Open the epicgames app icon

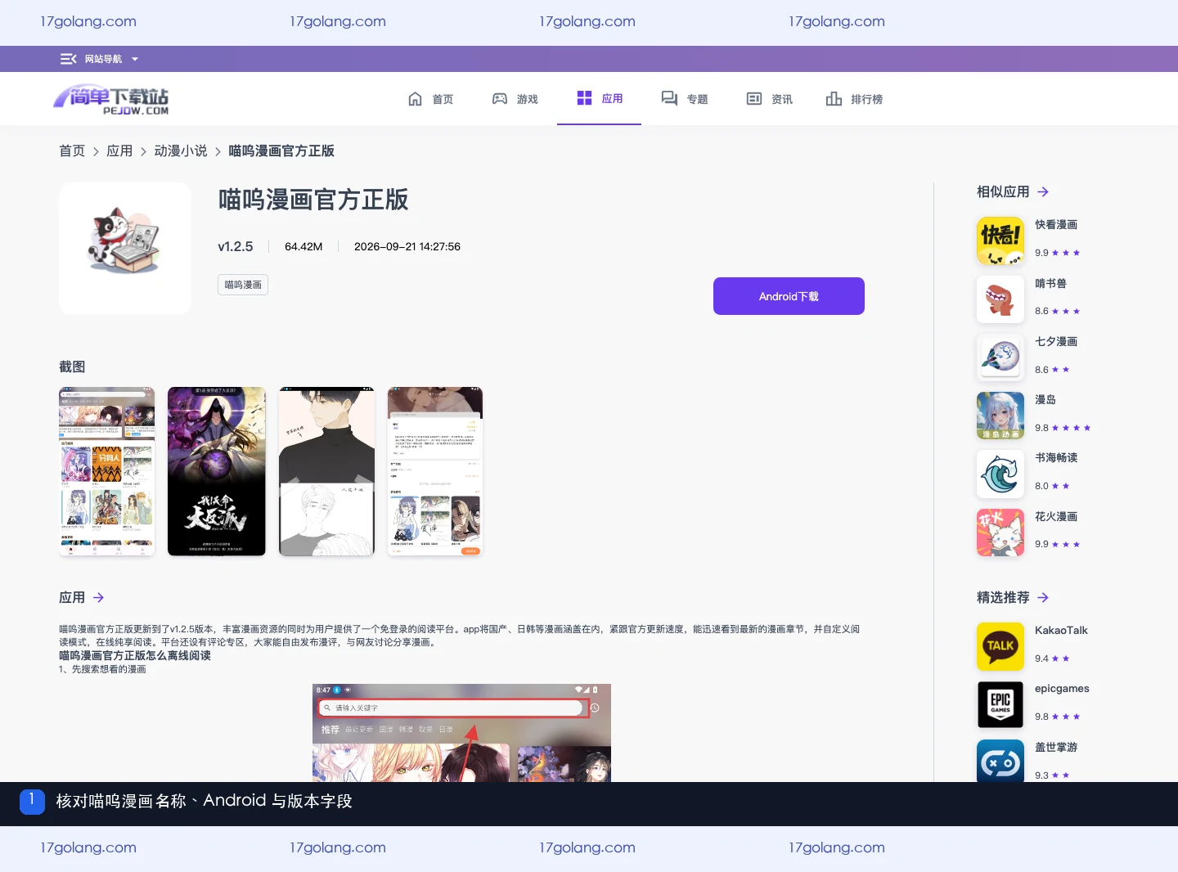[1000, 704]
